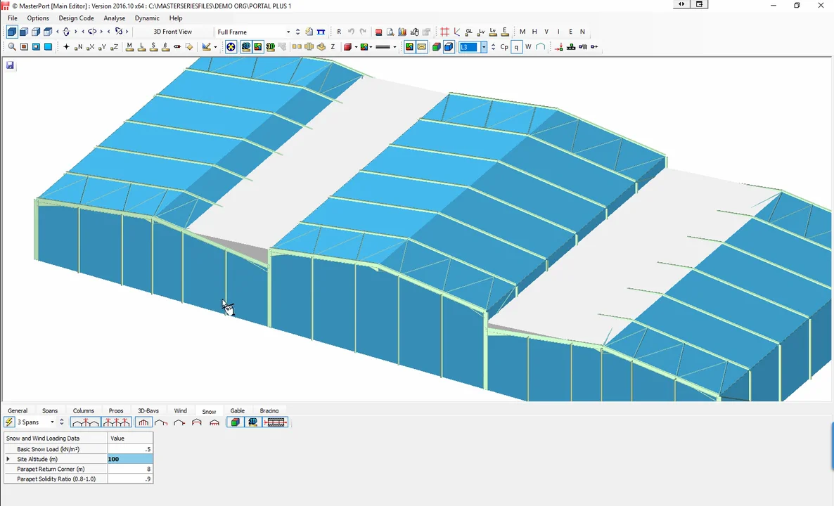Toggle the 'q' load display button

tap(517, 47)
